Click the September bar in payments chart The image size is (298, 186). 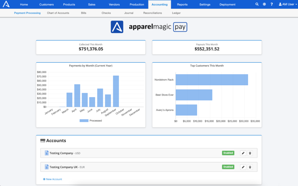(116, 91)
